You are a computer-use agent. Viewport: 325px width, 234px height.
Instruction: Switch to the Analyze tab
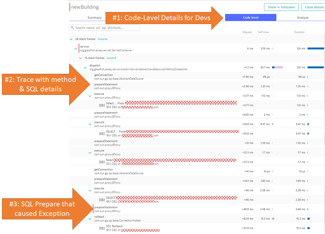coord(303,18)
